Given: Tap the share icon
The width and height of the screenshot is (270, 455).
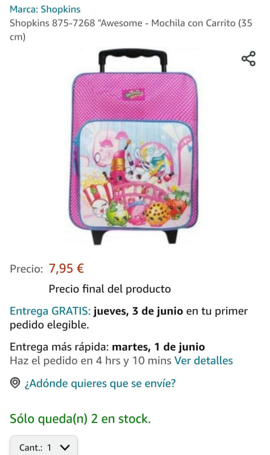Looking at the screenshot, I should click(248, 59).
